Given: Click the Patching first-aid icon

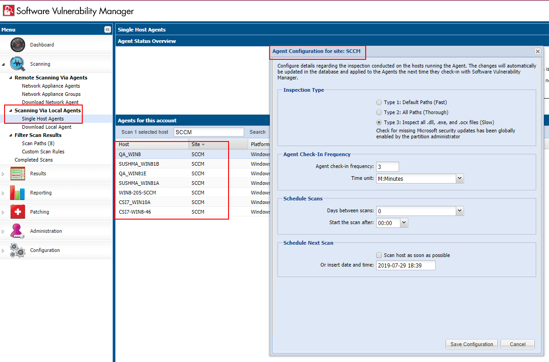Looking at the screenshot, I should coord(17,212).
